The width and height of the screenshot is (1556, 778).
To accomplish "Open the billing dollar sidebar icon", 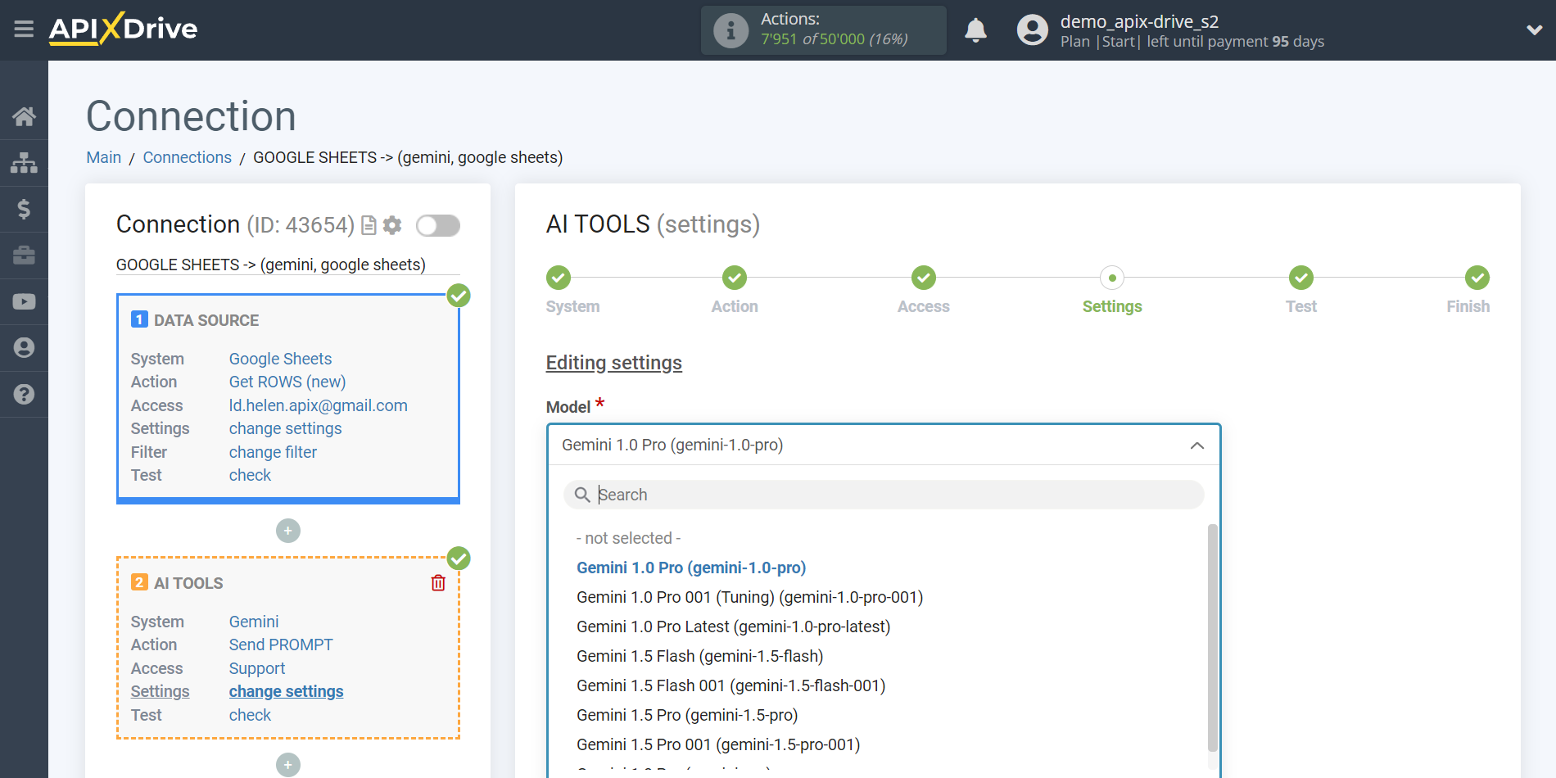I will [x=24, y=209].
